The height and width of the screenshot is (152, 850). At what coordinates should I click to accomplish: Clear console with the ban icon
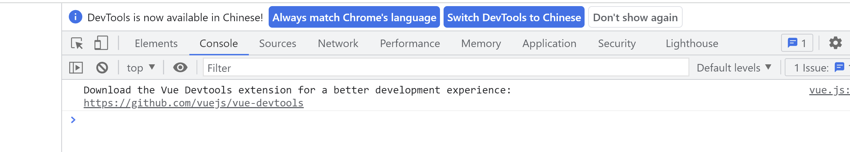point(102,68)
